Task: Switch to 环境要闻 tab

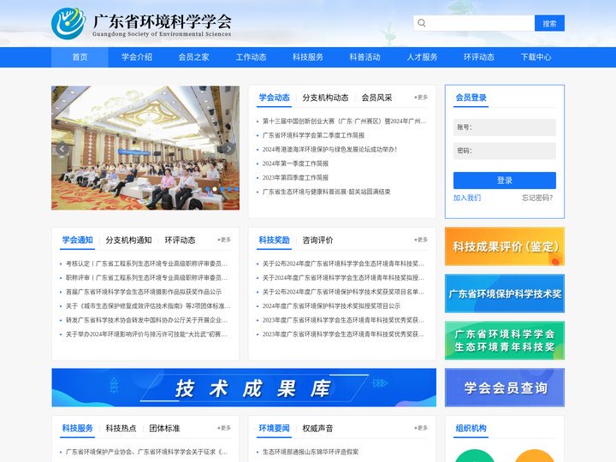Action: click(275, 429)
